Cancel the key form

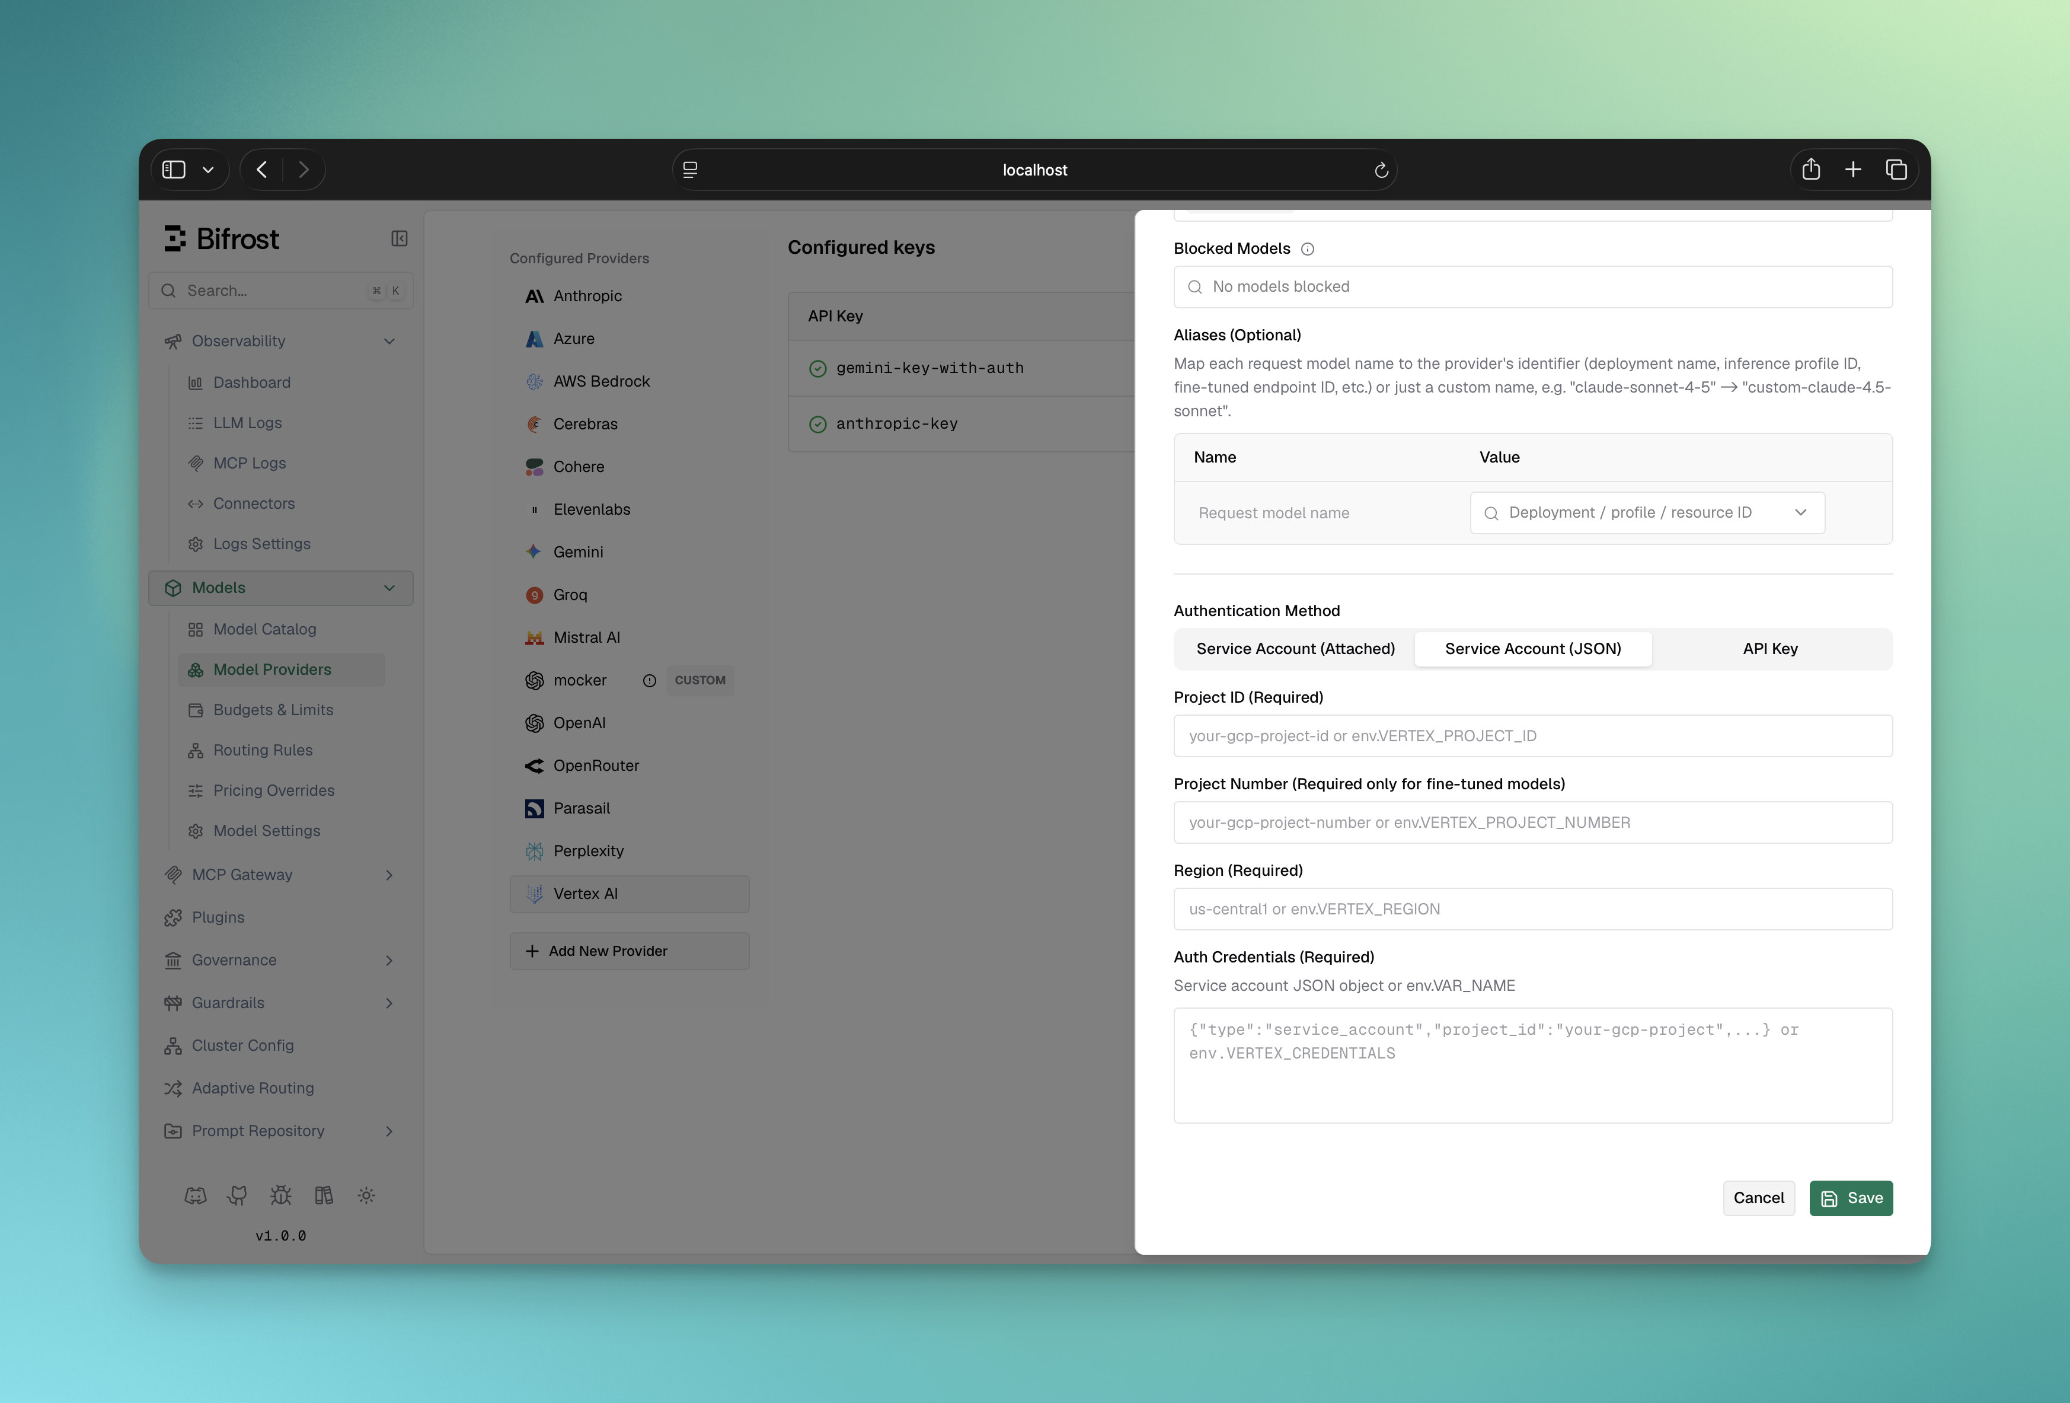click(1758, 1198)
